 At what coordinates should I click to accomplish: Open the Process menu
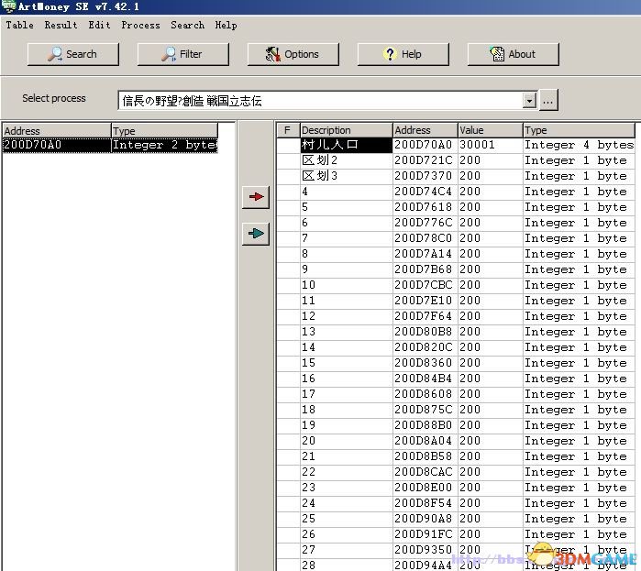click(x=140, y=25)
